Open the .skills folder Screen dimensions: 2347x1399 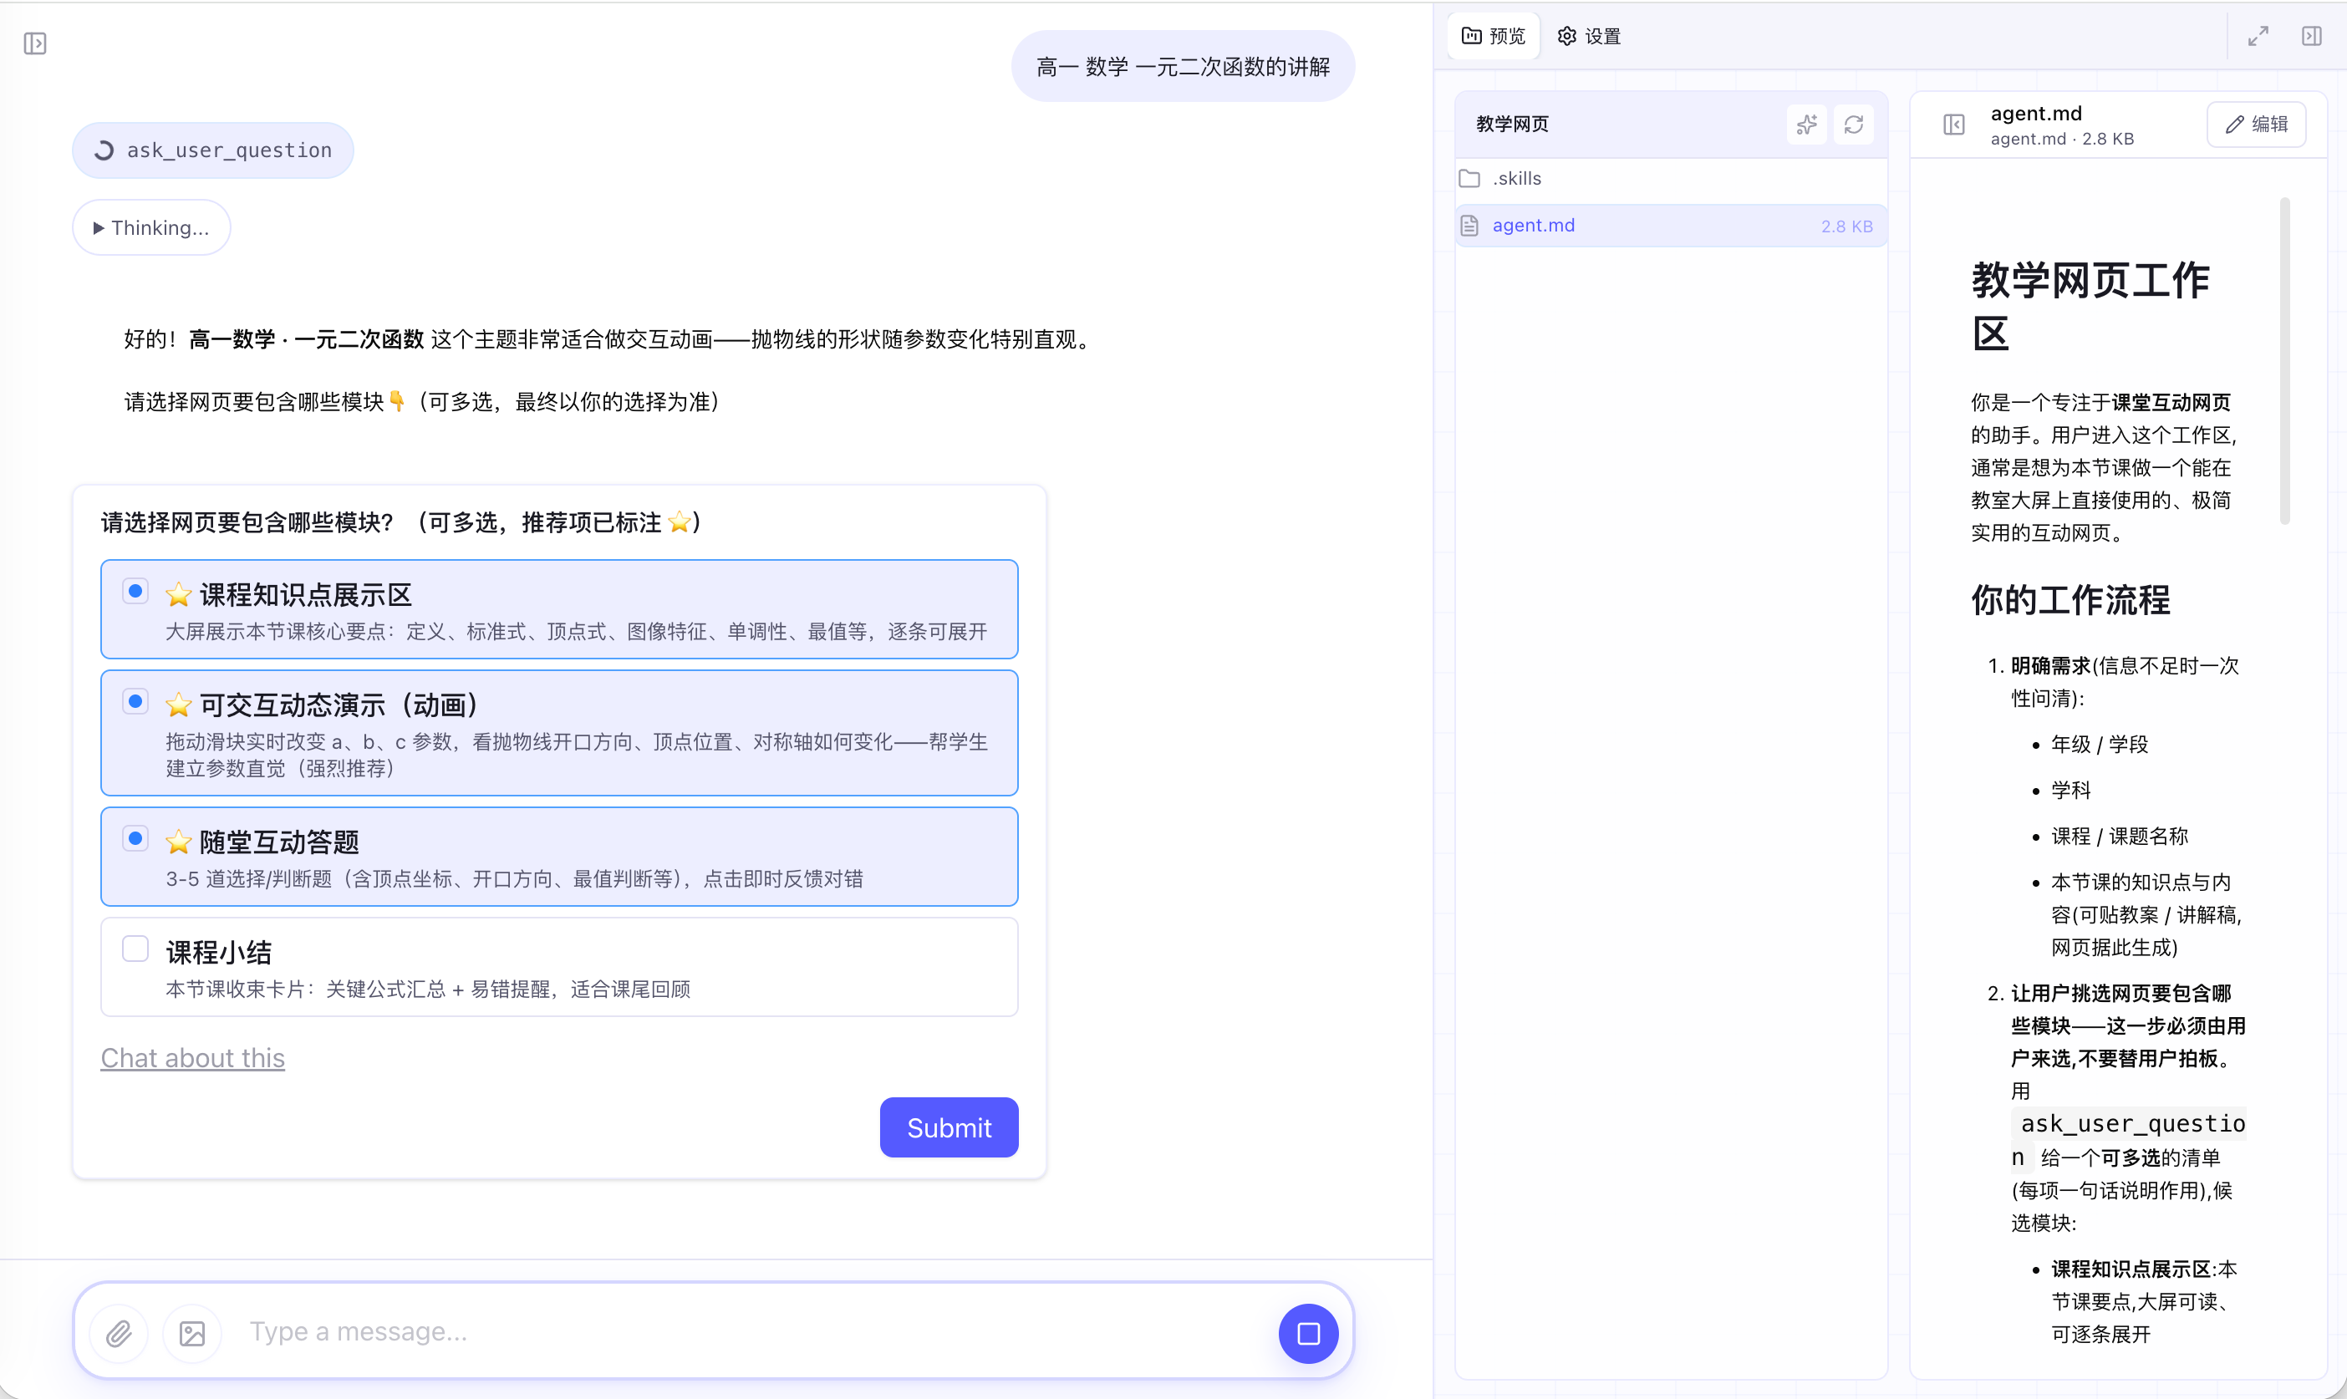tap(1670, 178)
